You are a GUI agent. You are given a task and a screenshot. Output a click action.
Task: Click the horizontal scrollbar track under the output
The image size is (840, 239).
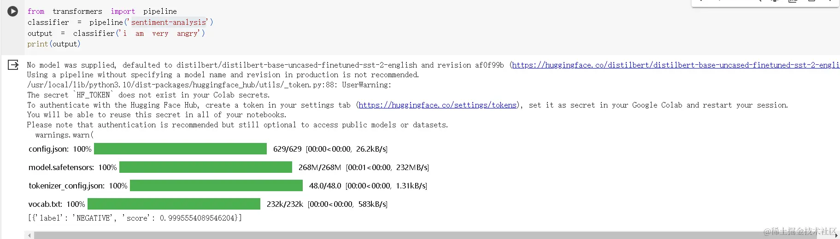pos(415,235)
